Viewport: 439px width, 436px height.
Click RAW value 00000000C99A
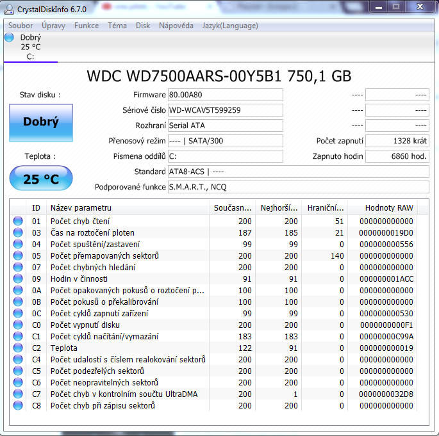point(386,336)
